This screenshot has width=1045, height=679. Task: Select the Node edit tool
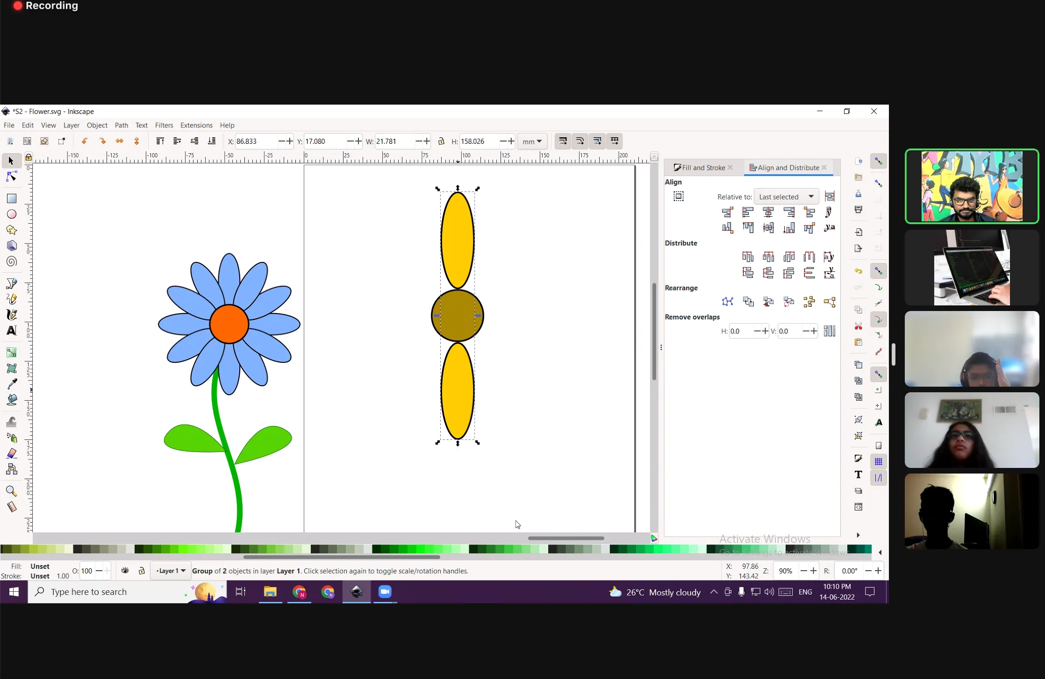12,177
